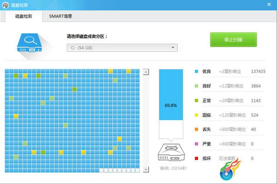This screenshot has height=184, width=277.
Task: Click the dropdown arrow of partition selector
Action: click(x=173, y=48)
